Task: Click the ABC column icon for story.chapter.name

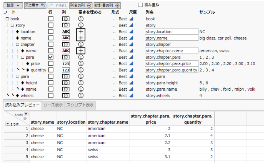Action: (66, 51)
